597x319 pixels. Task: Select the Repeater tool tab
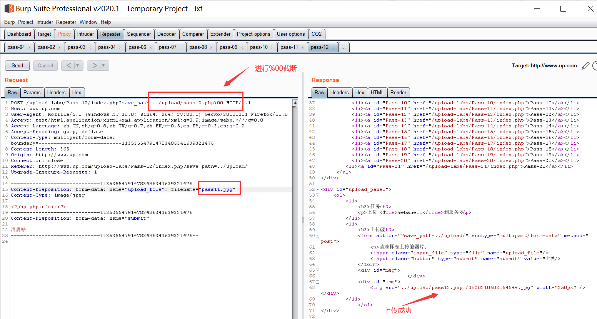point(110,34)
